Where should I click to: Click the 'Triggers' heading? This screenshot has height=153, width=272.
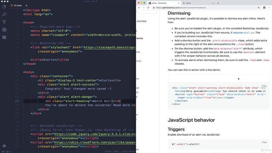tap(176, 129)
